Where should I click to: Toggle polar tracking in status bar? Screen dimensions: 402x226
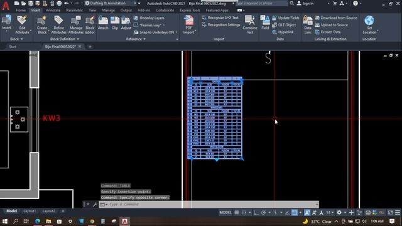264,212
